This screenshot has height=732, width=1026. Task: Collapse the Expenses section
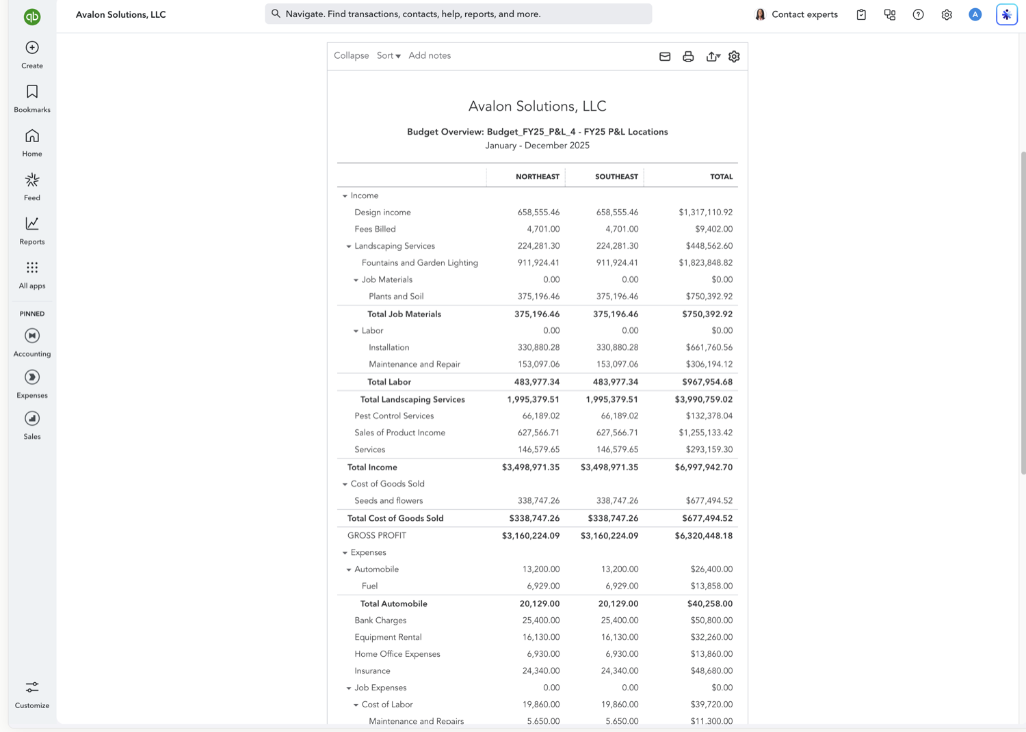345,553
